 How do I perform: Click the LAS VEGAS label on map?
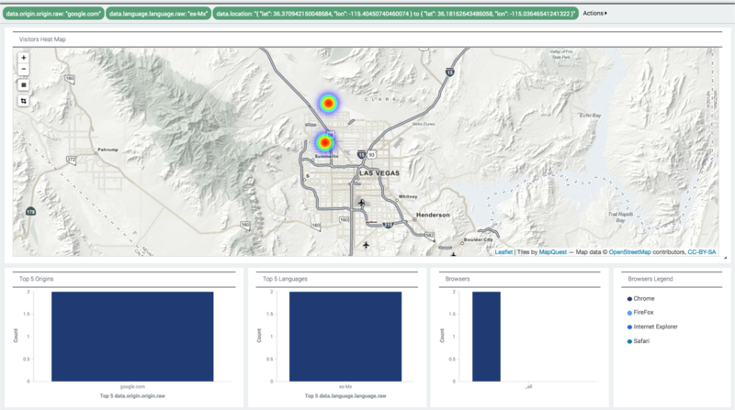(x=379, y=173)
